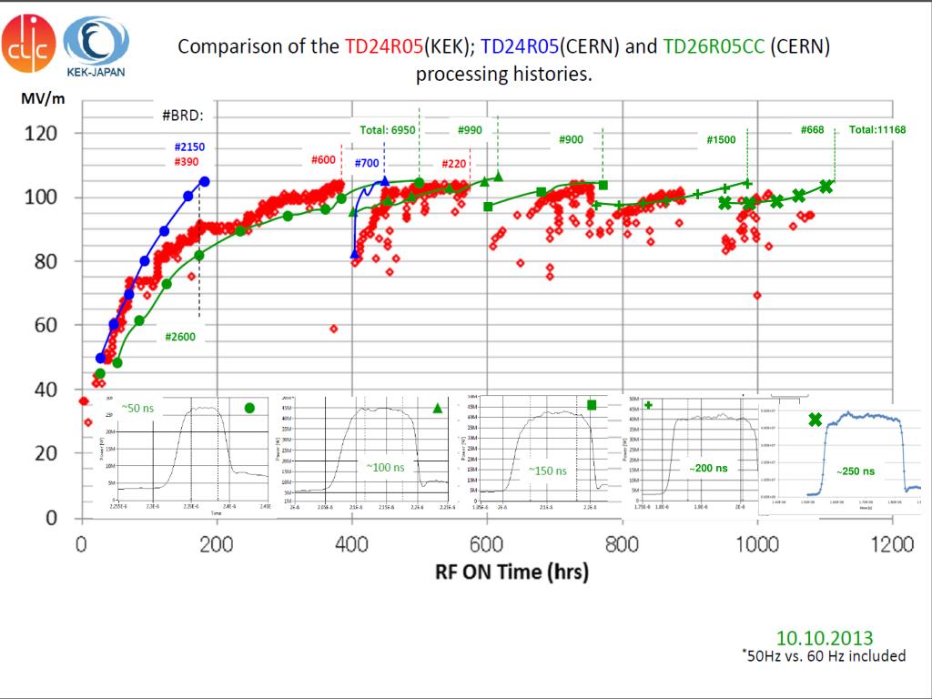The height and width of the screenshot is (699, 932).
Task: Click the red #390 label
Action: click(x=187, y=162)
